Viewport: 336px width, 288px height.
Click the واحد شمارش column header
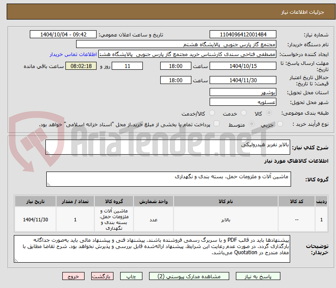tap(154, 201)
